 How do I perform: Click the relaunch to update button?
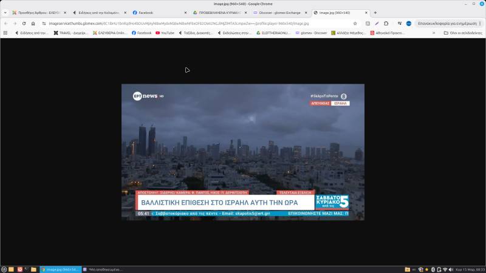click(x=445, y=23)
